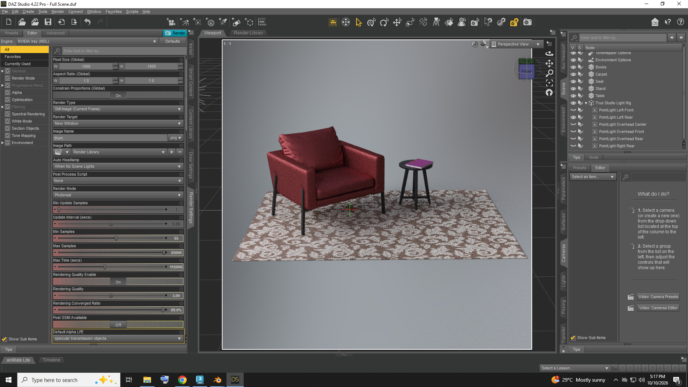
Task: Toggle Show Sub Items checkbox in Render Settings
Action: [4, 339]
